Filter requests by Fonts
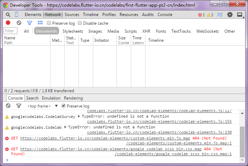Image resolution: width=248 pixels, height=166 pixels. [161, 31]
